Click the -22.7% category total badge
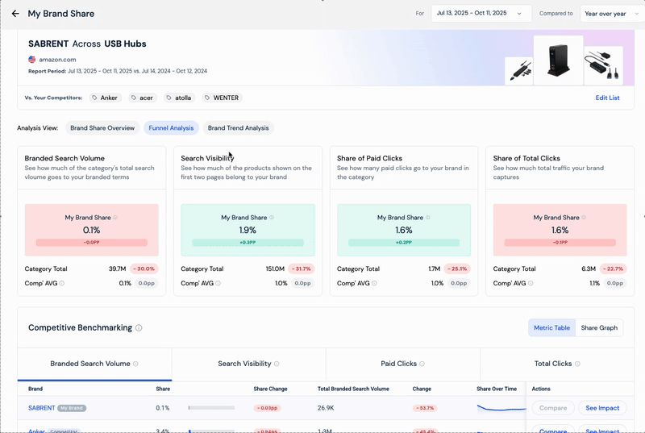The height and width of the screenshot is (433, 645). coord(614,269)
